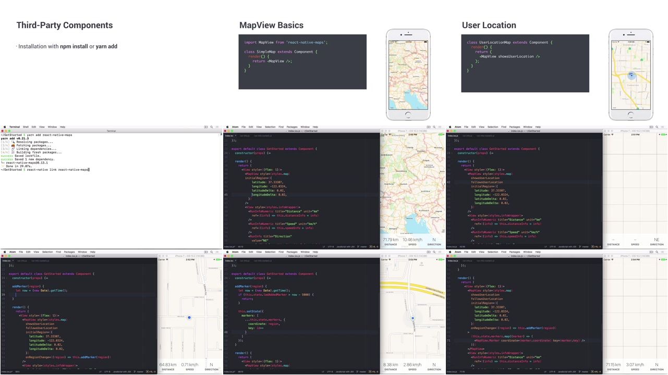The width and height of the screenshot is (668, 375).
Task: Click the screen recording icon in the Terminal frame
Action: (206, 127)
